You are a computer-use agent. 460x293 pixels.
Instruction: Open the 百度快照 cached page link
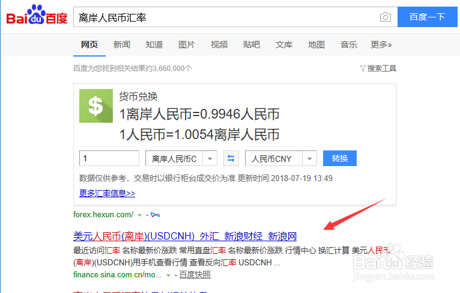pyautogui.click(x=195, y=275)
